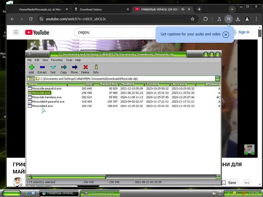The height and width of the screenshot is (197, 263).
Task: Open the YouTube hamburger guide menu
Action: pyautogui.click(x=16, y=32)
